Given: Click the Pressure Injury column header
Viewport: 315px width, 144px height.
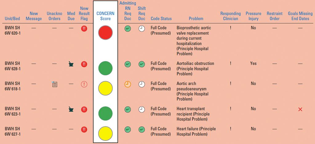Looking at the screenshot, I should (x=253, y=16).
